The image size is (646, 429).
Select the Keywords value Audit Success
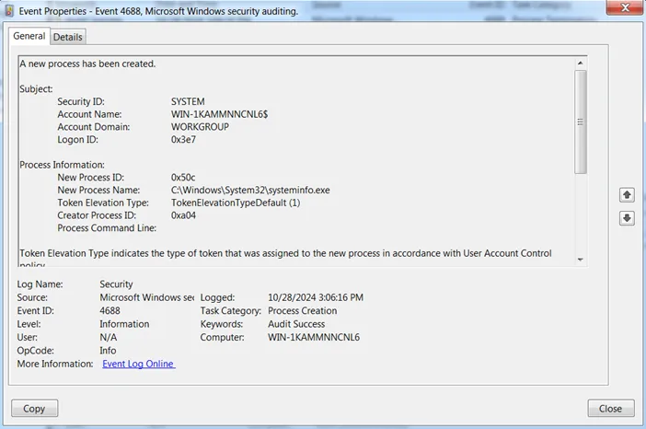(295, 324)
